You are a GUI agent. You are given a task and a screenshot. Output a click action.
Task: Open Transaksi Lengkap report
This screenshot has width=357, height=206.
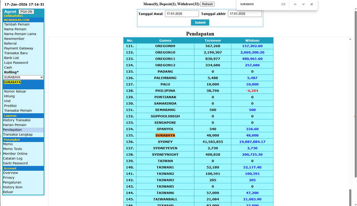tap(18, 134)
